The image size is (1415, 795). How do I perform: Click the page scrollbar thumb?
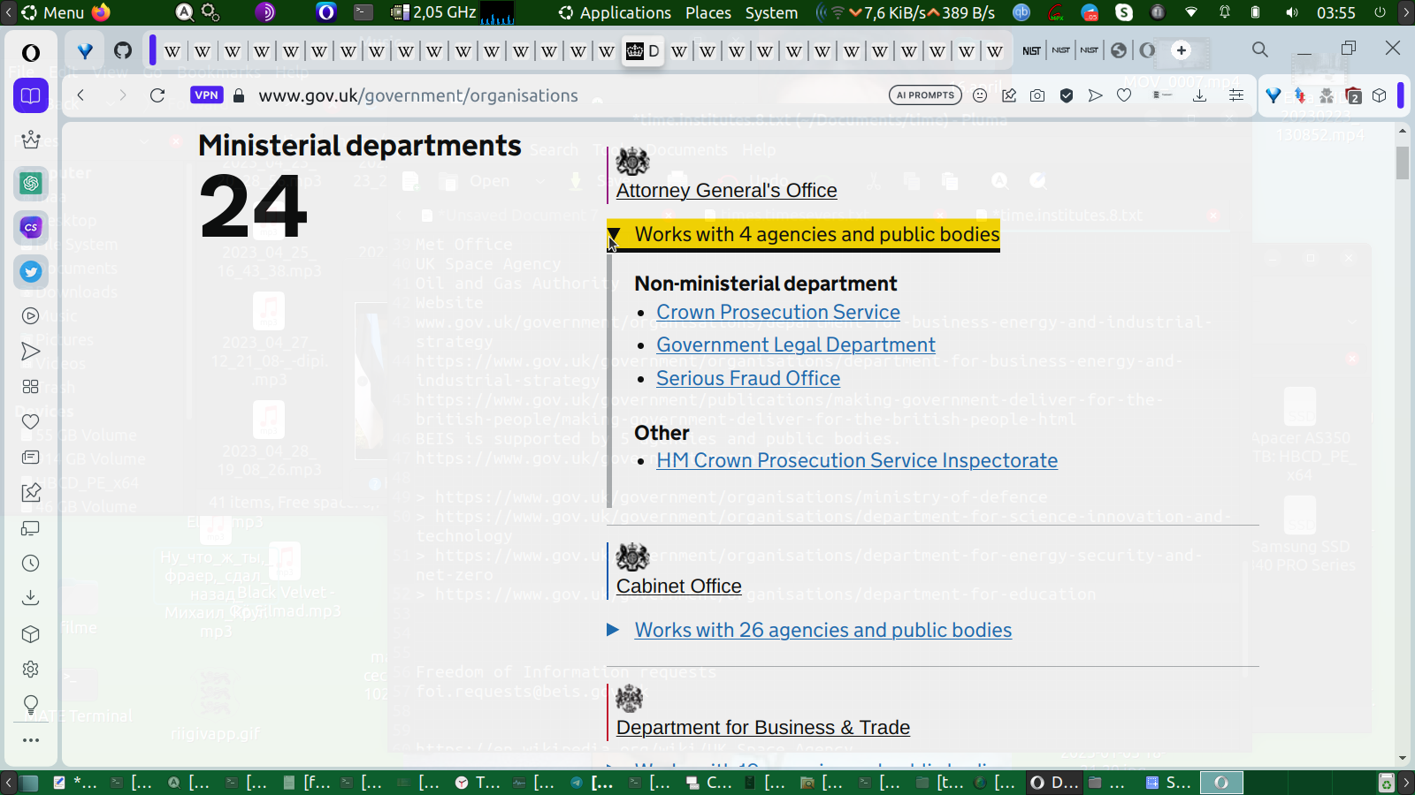pyautogui.click(x=1403, y=163)
